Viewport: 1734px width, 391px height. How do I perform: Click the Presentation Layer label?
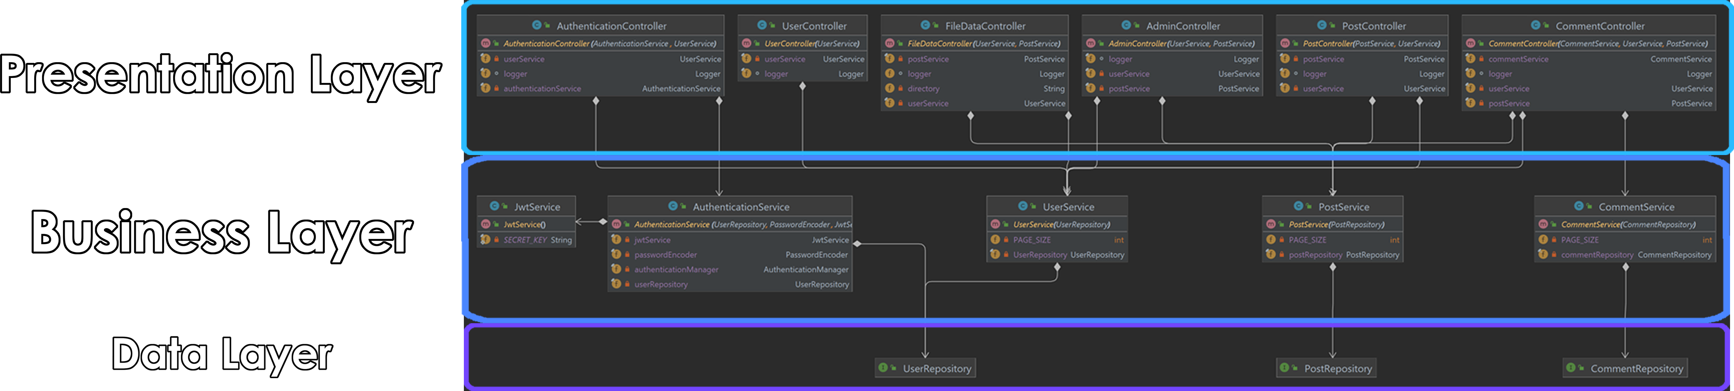(220, 74)
